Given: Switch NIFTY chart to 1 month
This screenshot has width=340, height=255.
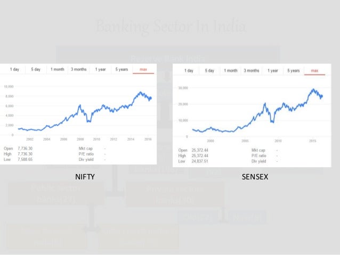Looking at the screenshot, I should pyautogui.click(x=57, y=69).
